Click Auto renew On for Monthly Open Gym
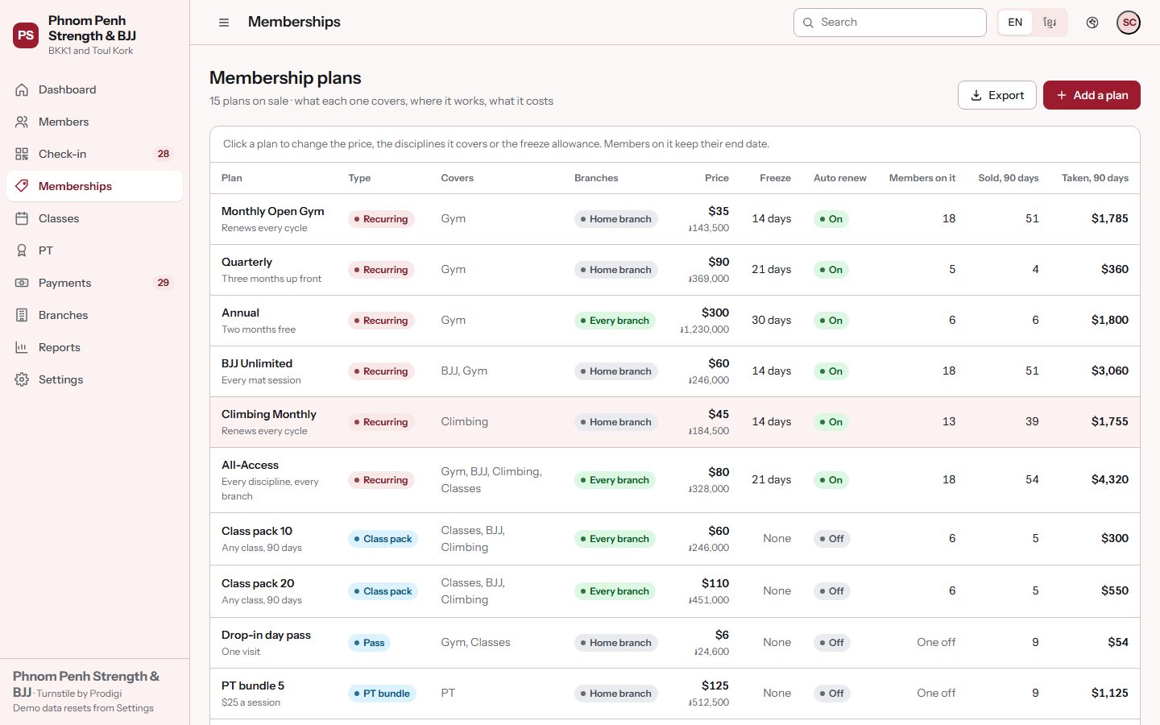Viewport: 1160px width, 725px height. [831, 219]
